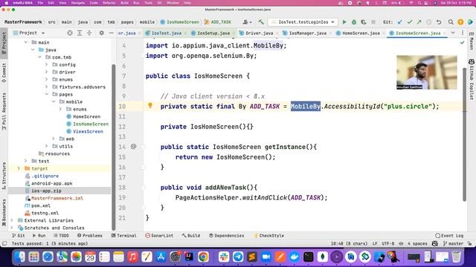Expand the utils folder
The image size is (476, 267).
pos(47,146)
